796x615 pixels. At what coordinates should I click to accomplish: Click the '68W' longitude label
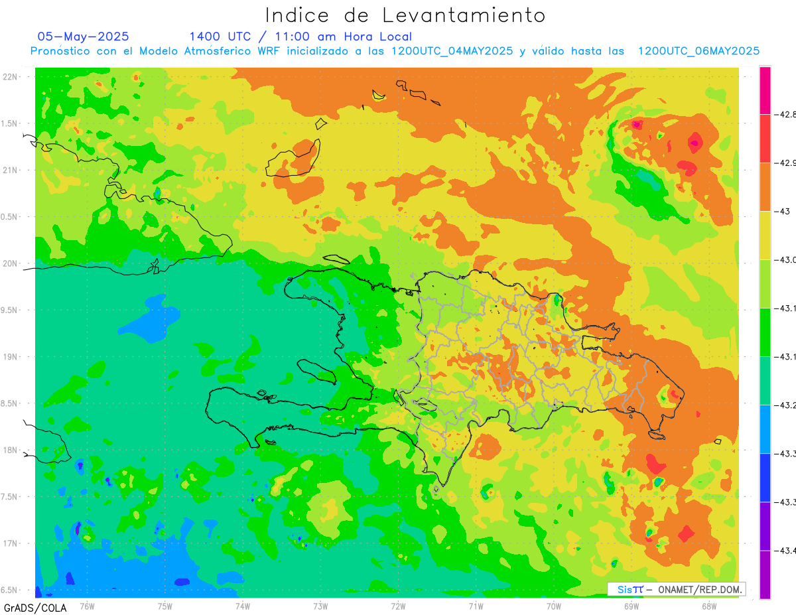709,606
